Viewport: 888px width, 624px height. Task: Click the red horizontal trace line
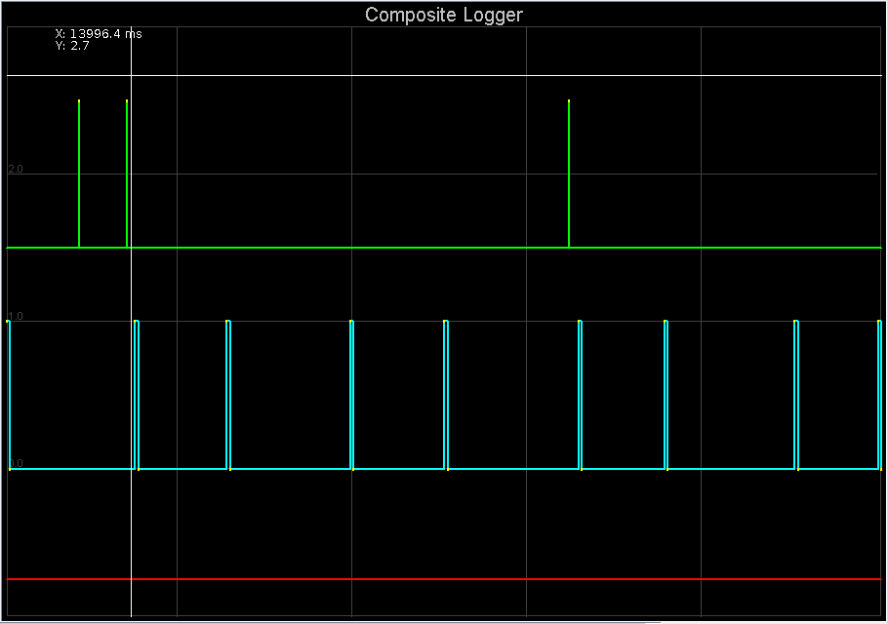pyautogui.click(x=444, y=579)
